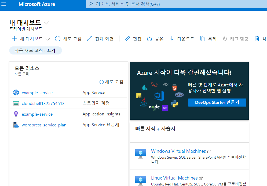
Task: Click the Python logo in the Azure banner
Action: pos(174,104)
